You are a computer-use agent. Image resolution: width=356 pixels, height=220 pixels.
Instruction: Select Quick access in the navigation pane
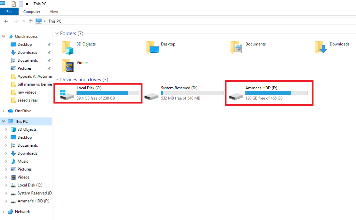pyautogui.click(x=26, y=36)
